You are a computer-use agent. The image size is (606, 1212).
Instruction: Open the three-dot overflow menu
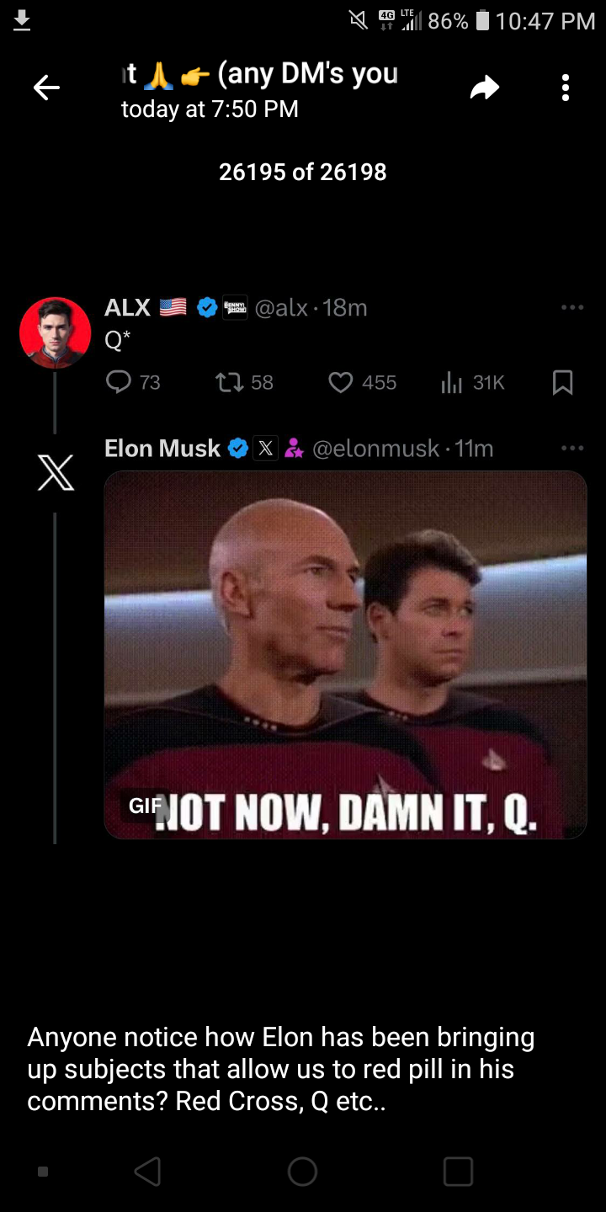click(x=566, y=88)
